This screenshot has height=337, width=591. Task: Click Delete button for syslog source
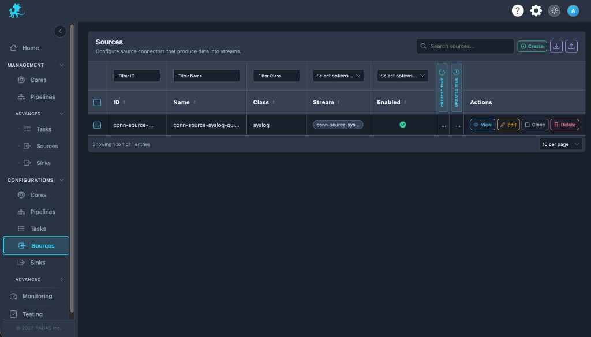(x=564, y=125)
